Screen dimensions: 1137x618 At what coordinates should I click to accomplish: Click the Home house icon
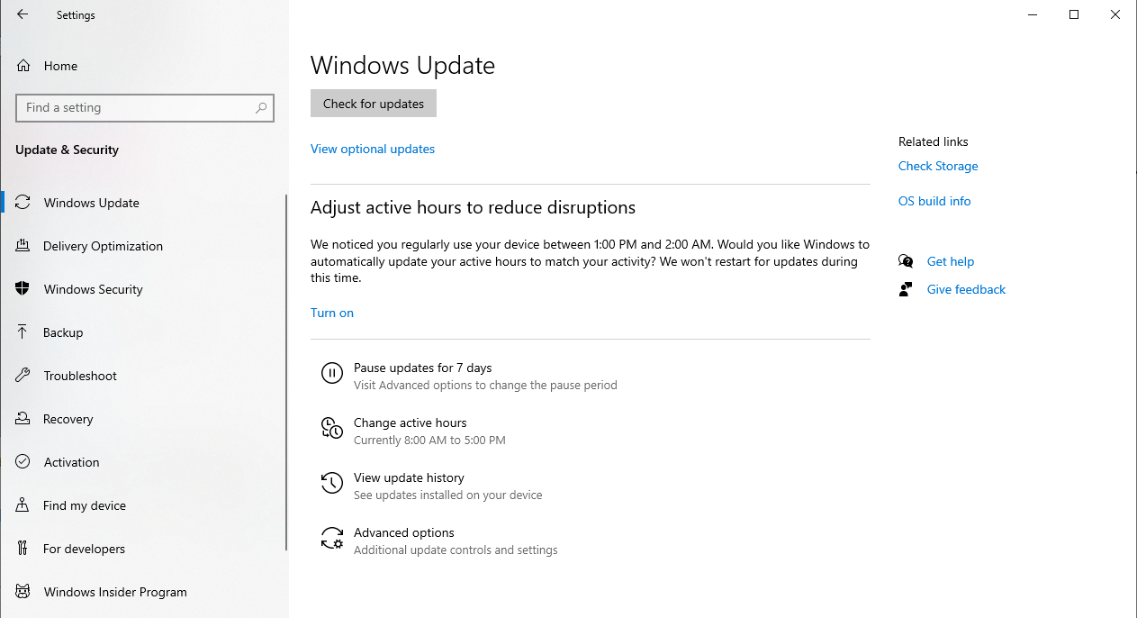[23, 66]
